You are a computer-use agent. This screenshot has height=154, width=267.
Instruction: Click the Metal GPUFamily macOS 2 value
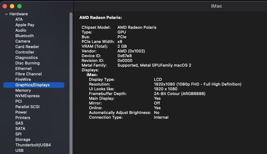click(x=154, y=65)
